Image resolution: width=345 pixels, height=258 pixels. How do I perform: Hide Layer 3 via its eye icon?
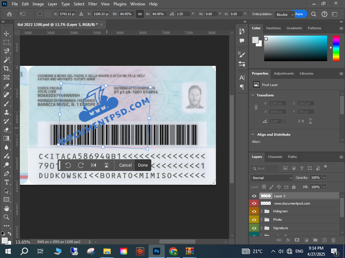(x=254, y=196)
